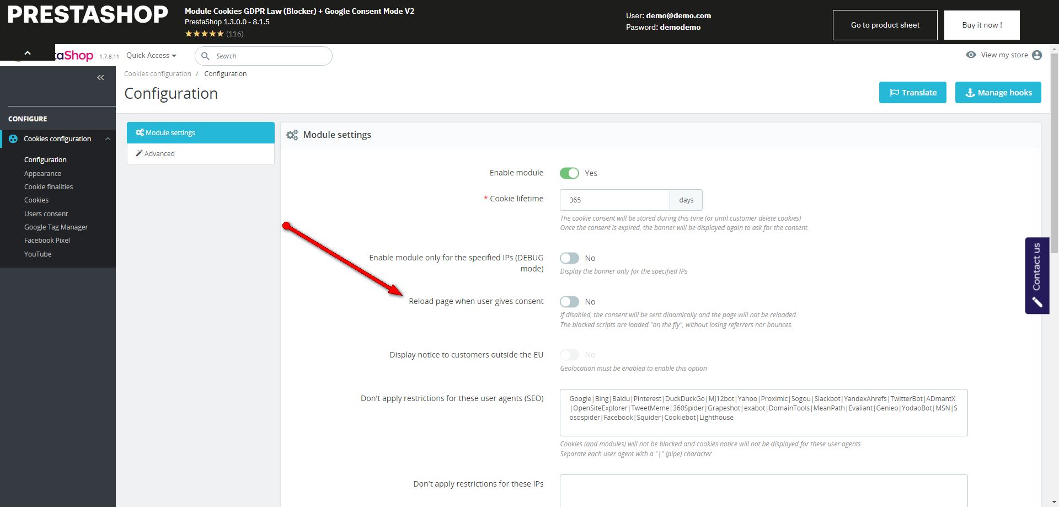Click the "days" unit label

(x=686, y=200)
